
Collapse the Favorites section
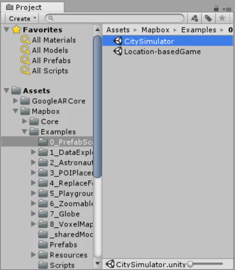point(7,29)
